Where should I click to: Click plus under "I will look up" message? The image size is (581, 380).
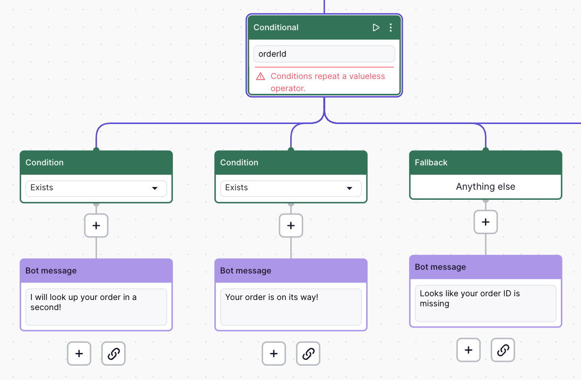pos(79,354)
